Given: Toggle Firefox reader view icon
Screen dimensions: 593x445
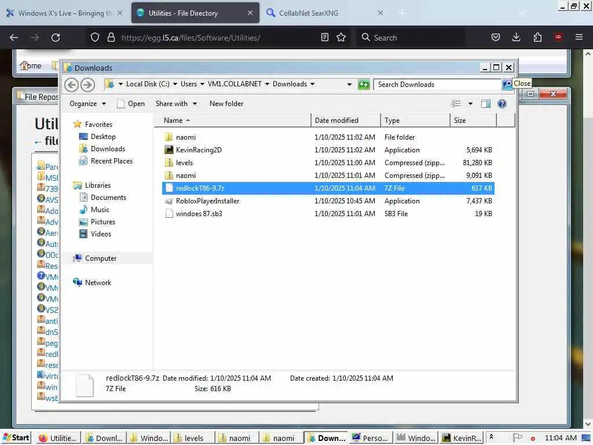Looking at the screenshot, I should click(x=324, y=37).
